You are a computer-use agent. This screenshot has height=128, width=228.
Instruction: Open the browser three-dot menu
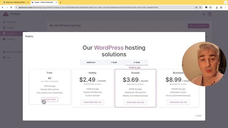click(226, 7)
